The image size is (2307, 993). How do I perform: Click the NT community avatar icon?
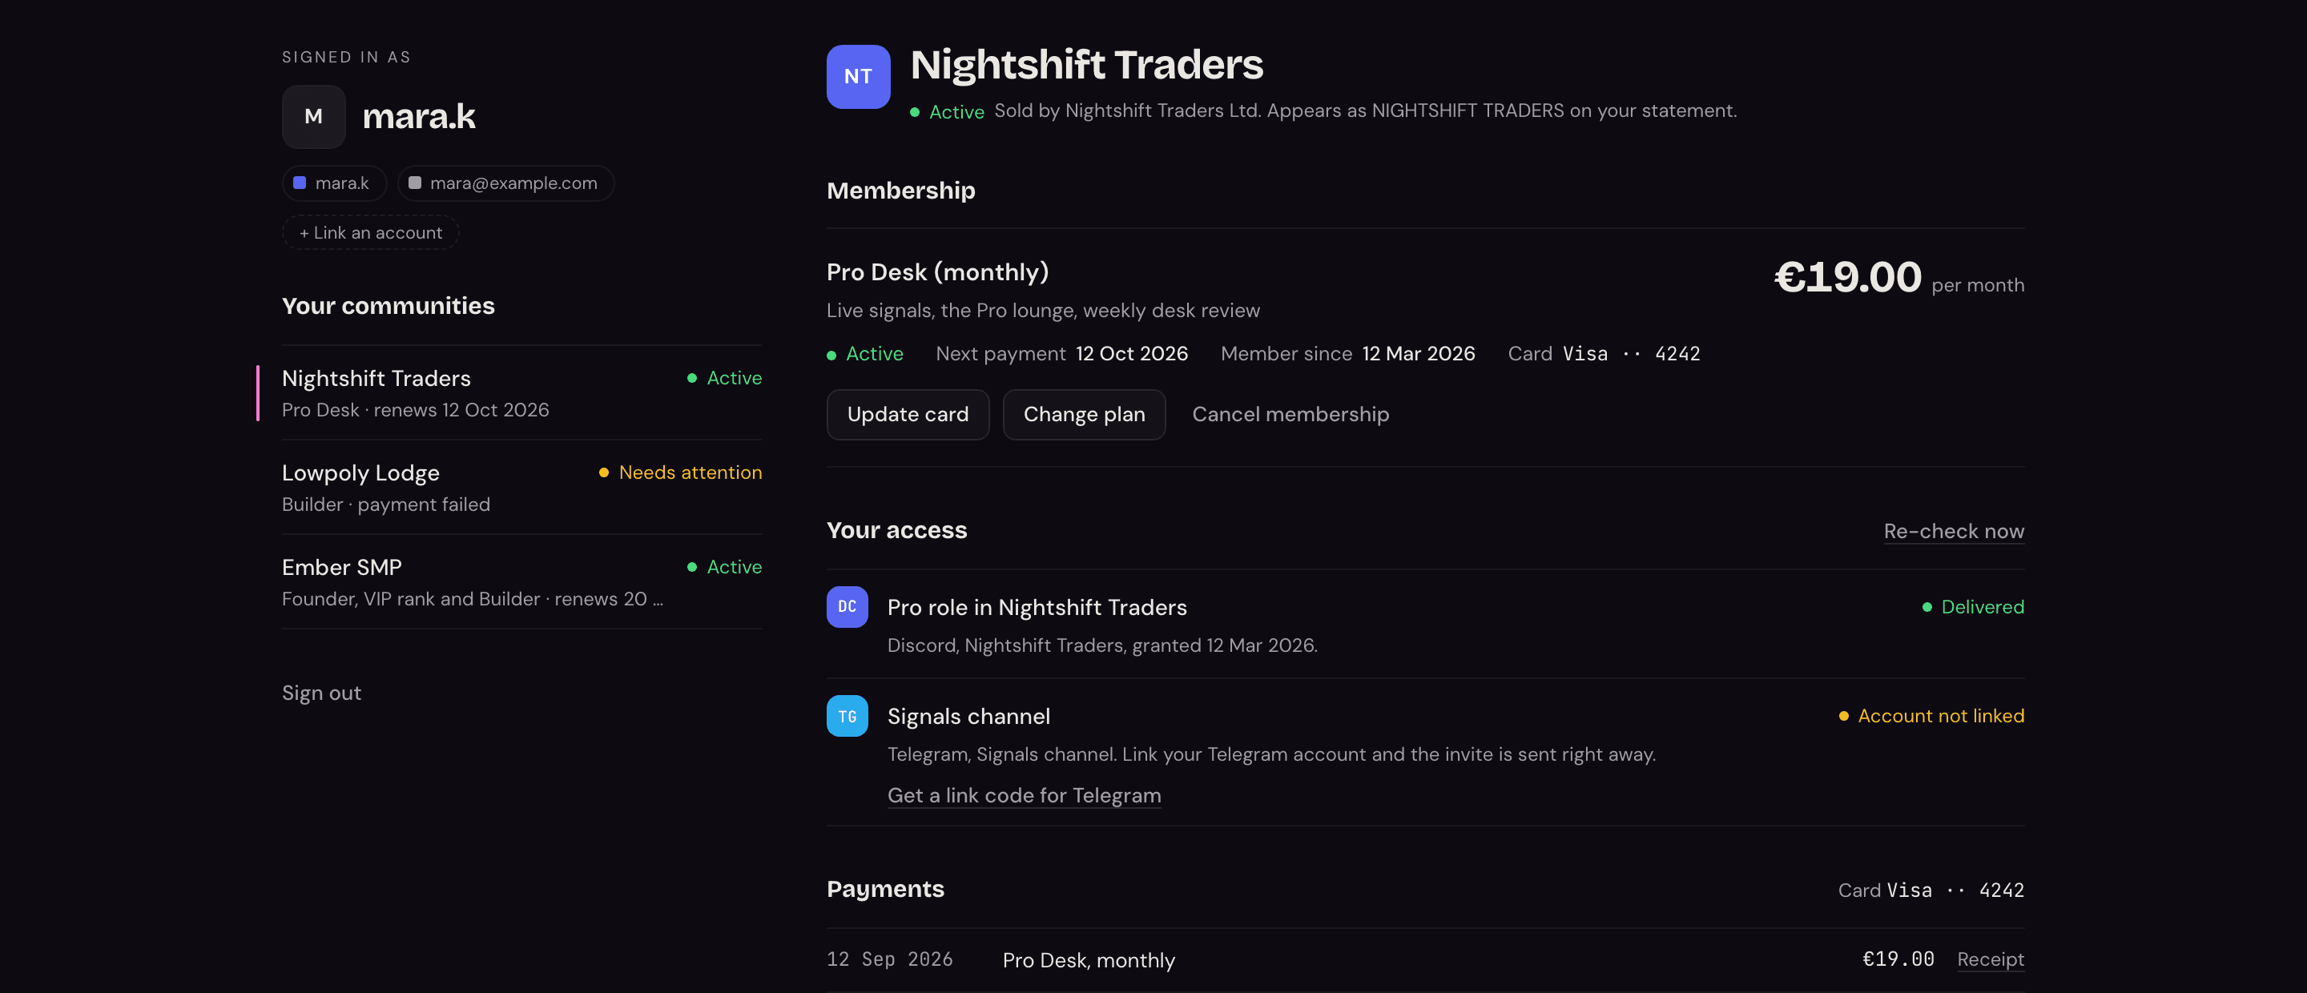[x=858, y=77]
